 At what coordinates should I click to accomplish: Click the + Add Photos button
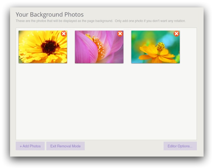point(30,146)
